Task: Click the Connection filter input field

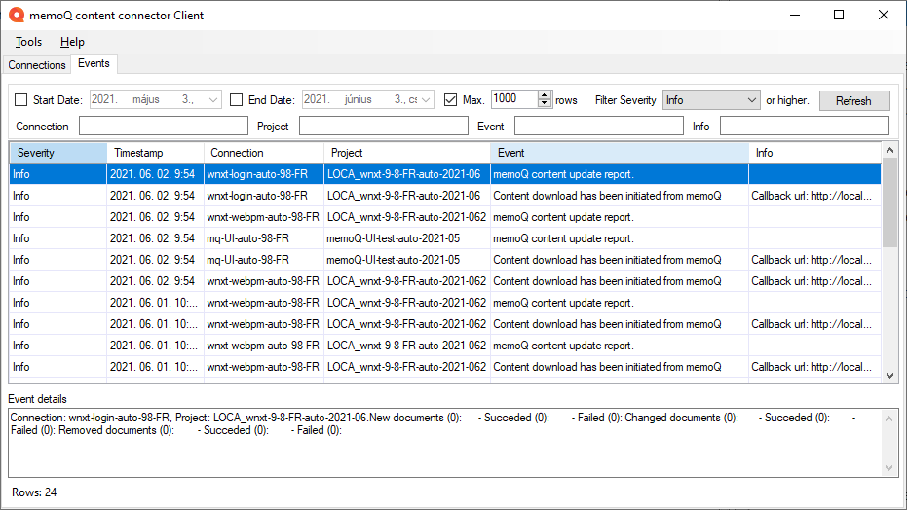Action: (x=163, y=127)
